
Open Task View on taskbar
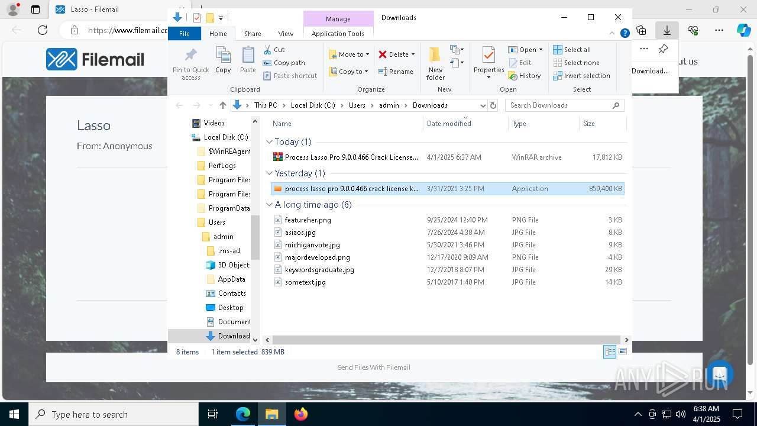(x=213, y=414)
